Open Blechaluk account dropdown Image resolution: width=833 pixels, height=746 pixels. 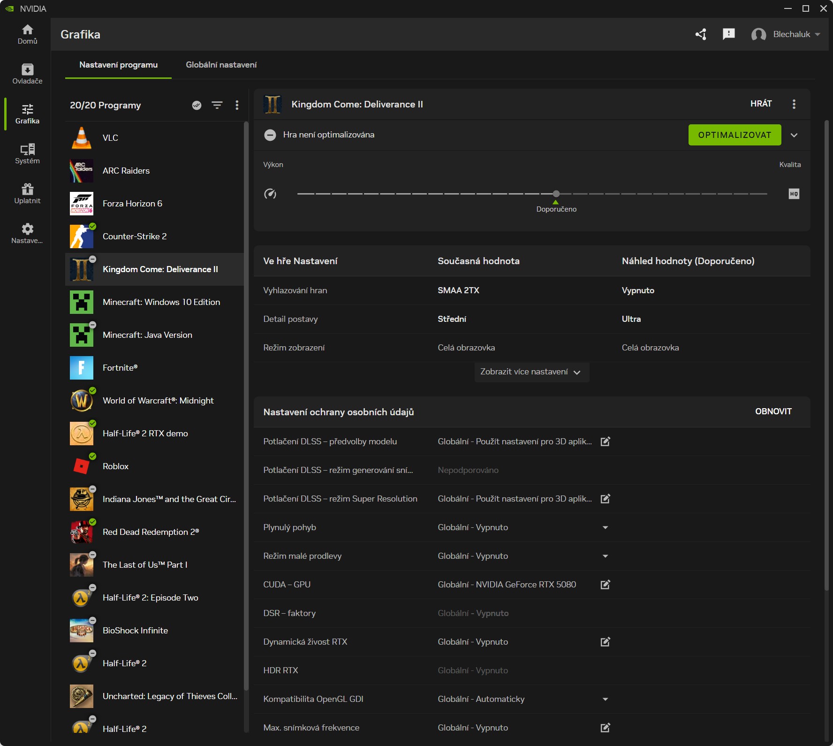click(786, 34)
